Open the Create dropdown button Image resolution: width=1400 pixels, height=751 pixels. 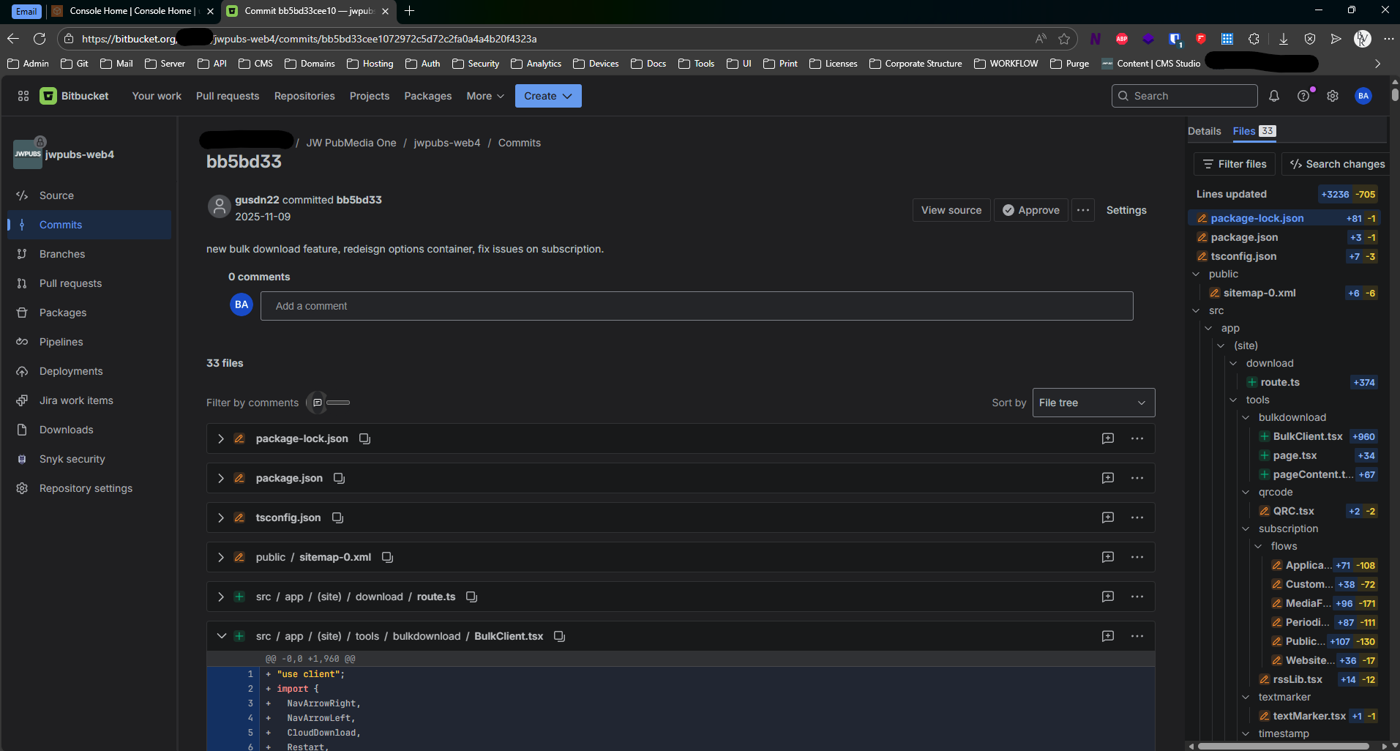tap(547, 96)
